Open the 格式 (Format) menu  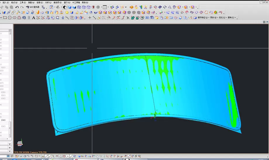tap(13, 2)
